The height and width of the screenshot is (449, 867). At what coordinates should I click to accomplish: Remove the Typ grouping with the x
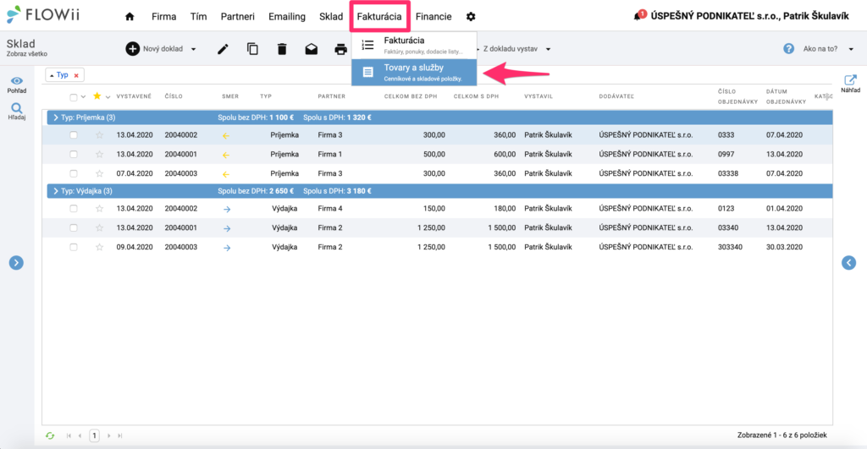[76, 75]
